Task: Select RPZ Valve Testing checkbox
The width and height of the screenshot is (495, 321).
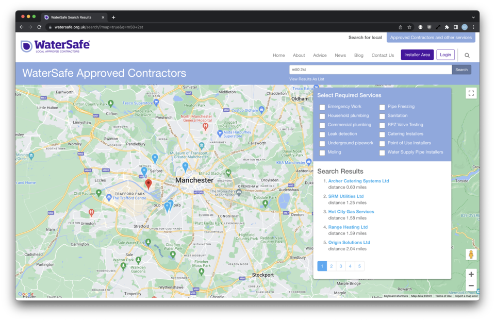Action: 382,125
